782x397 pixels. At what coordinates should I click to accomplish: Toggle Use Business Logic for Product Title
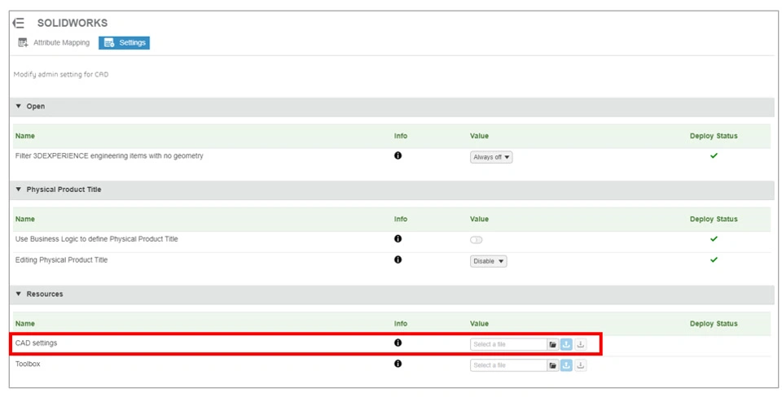tap(477, 240)
